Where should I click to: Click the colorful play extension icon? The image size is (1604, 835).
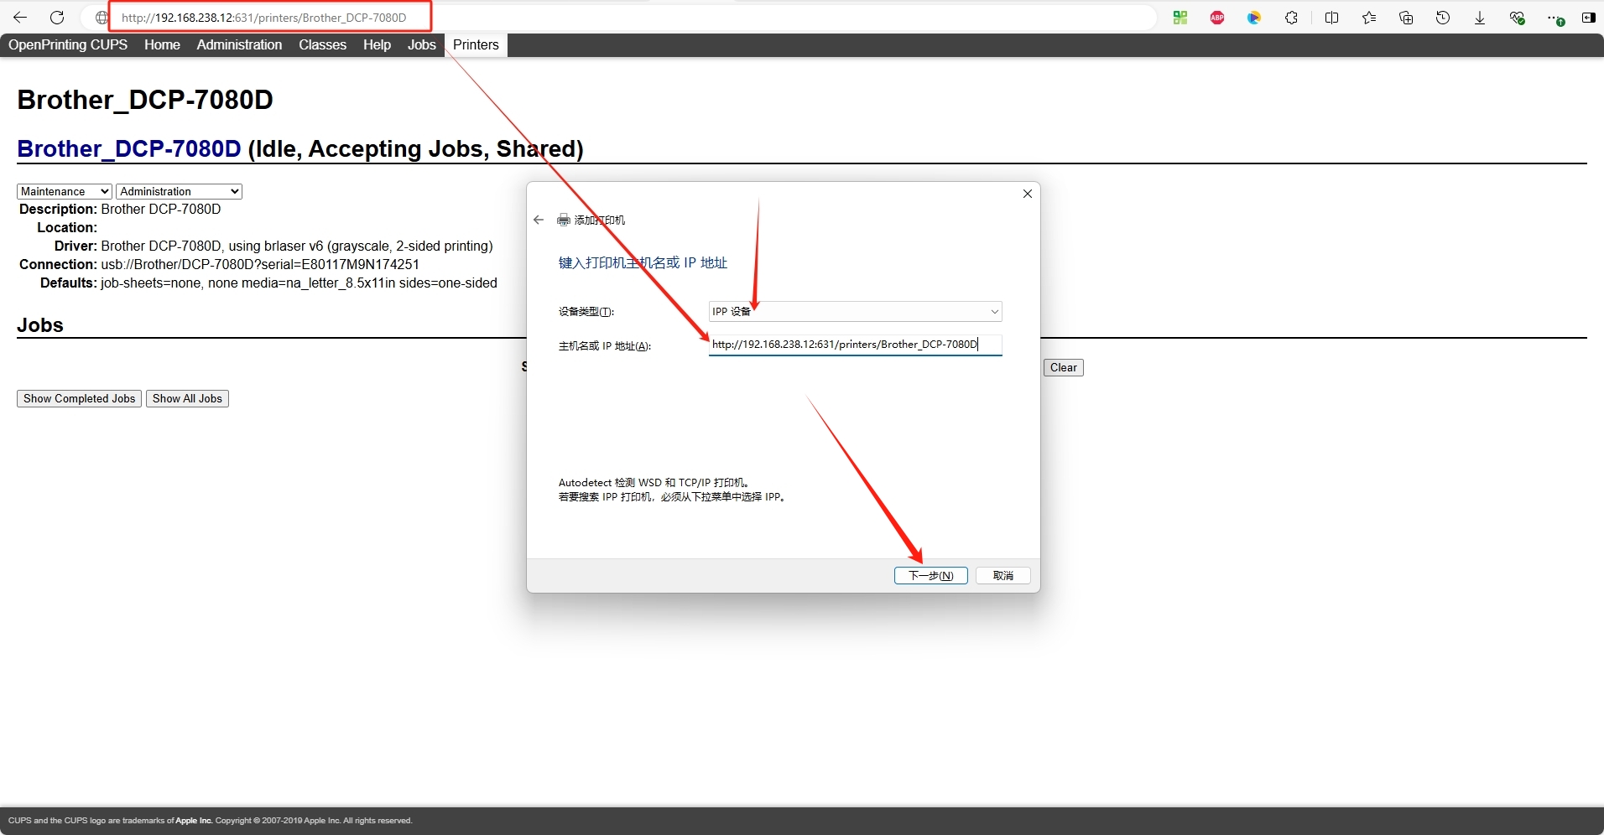[x=1254, y=18]
